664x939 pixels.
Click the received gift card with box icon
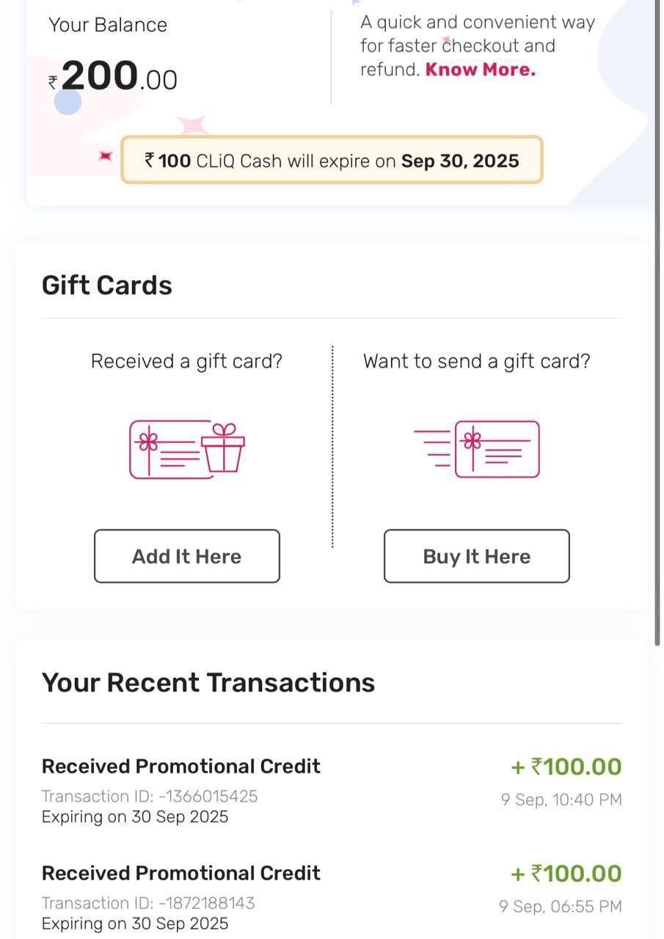(187, 450)
